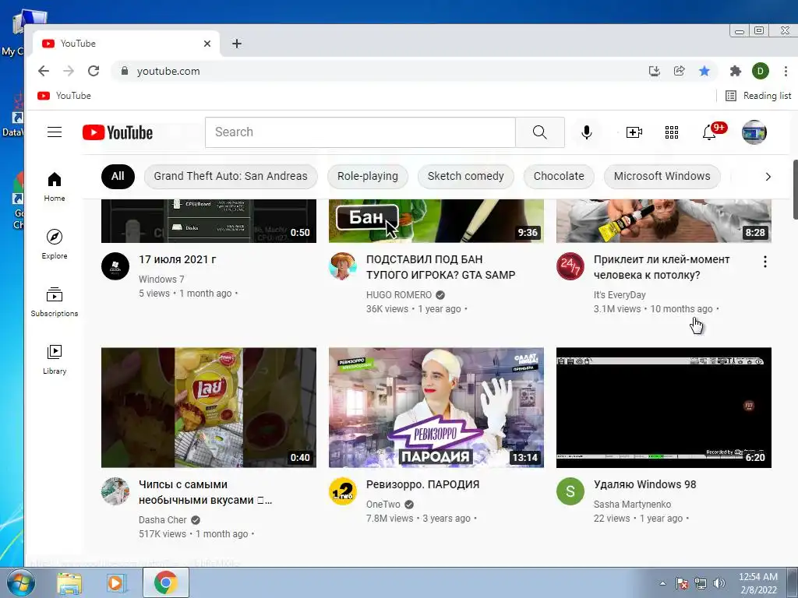Select the Chocolate filter chip
798x598 pixels.
point(559,176)
